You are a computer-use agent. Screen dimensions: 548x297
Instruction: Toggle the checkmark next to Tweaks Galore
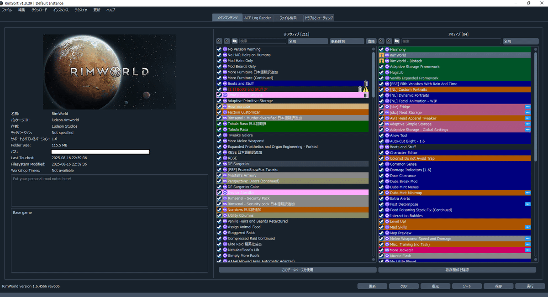[219, 135]
